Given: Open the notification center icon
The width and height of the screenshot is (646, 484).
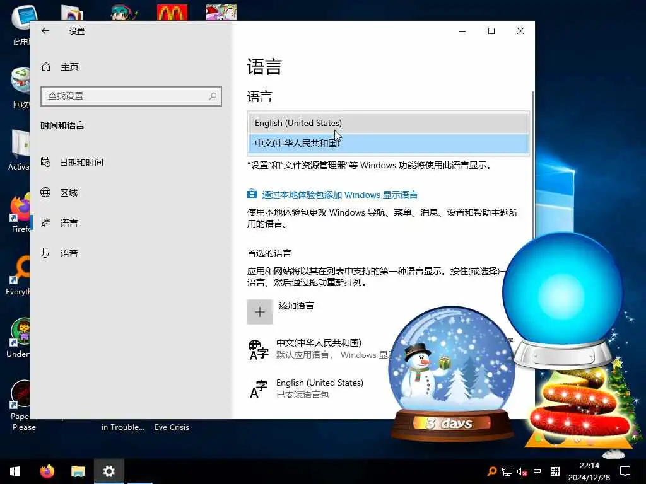Looking at the screenshot, I should [625, 471].
